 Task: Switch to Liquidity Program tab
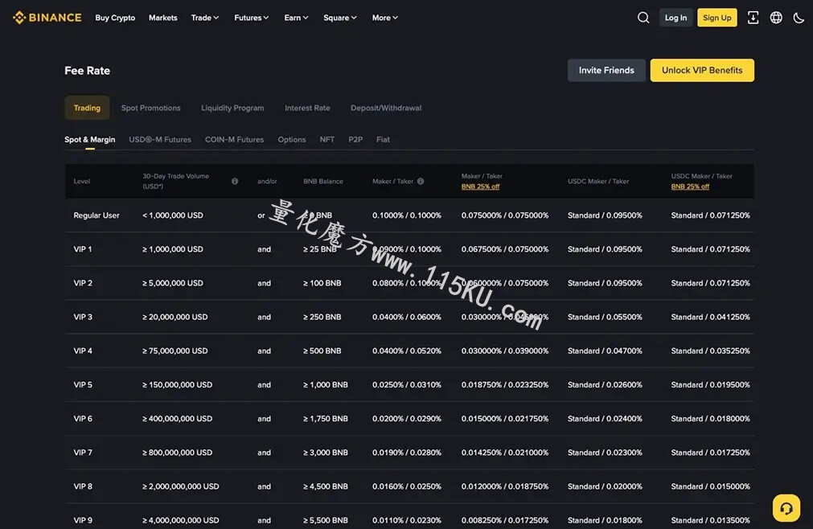[x=232, y=108]
